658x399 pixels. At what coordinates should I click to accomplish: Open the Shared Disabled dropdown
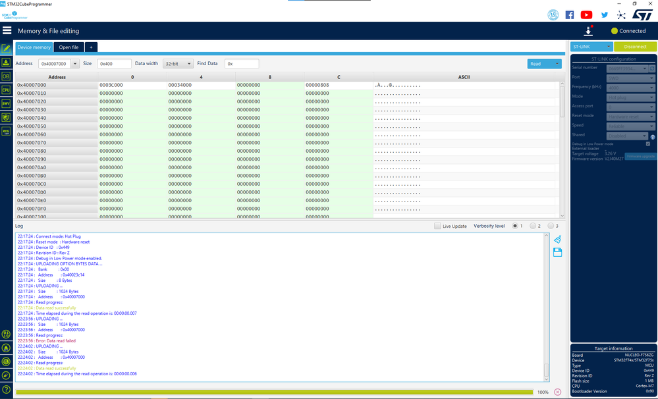[x=627, y=136]
